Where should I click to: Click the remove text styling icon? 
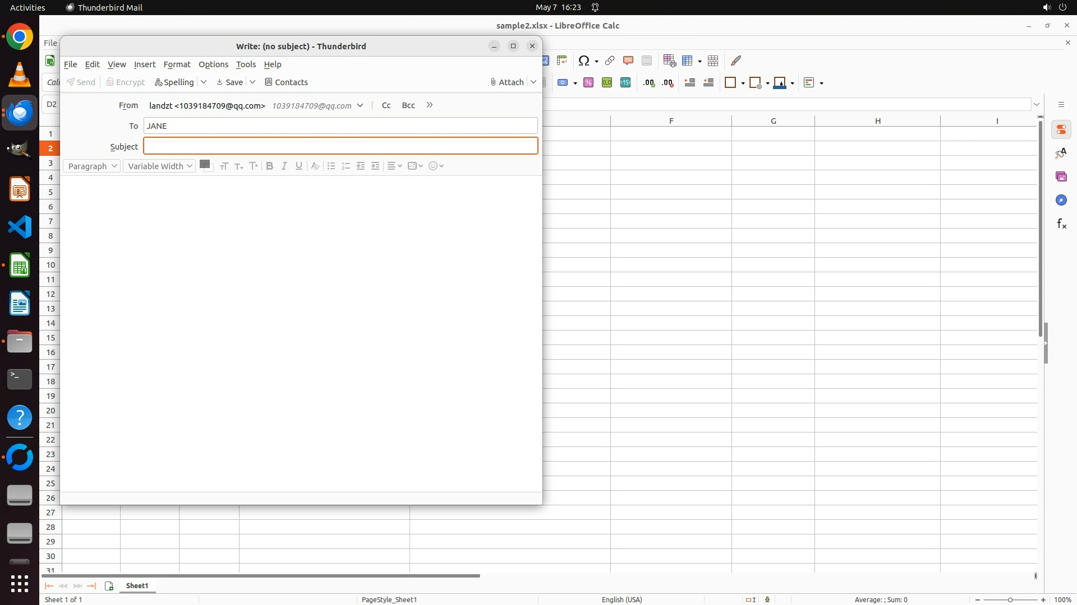pyautogui.click(x=315, y=166)
